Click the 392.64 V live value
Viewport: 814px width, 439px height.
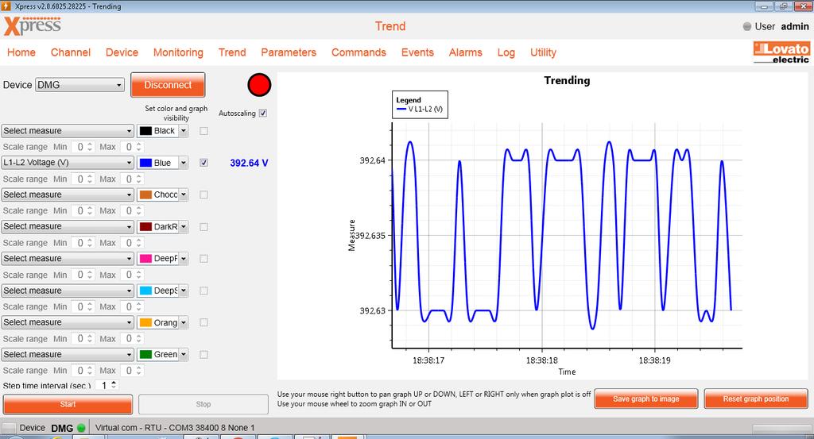(x=249, y=163)
